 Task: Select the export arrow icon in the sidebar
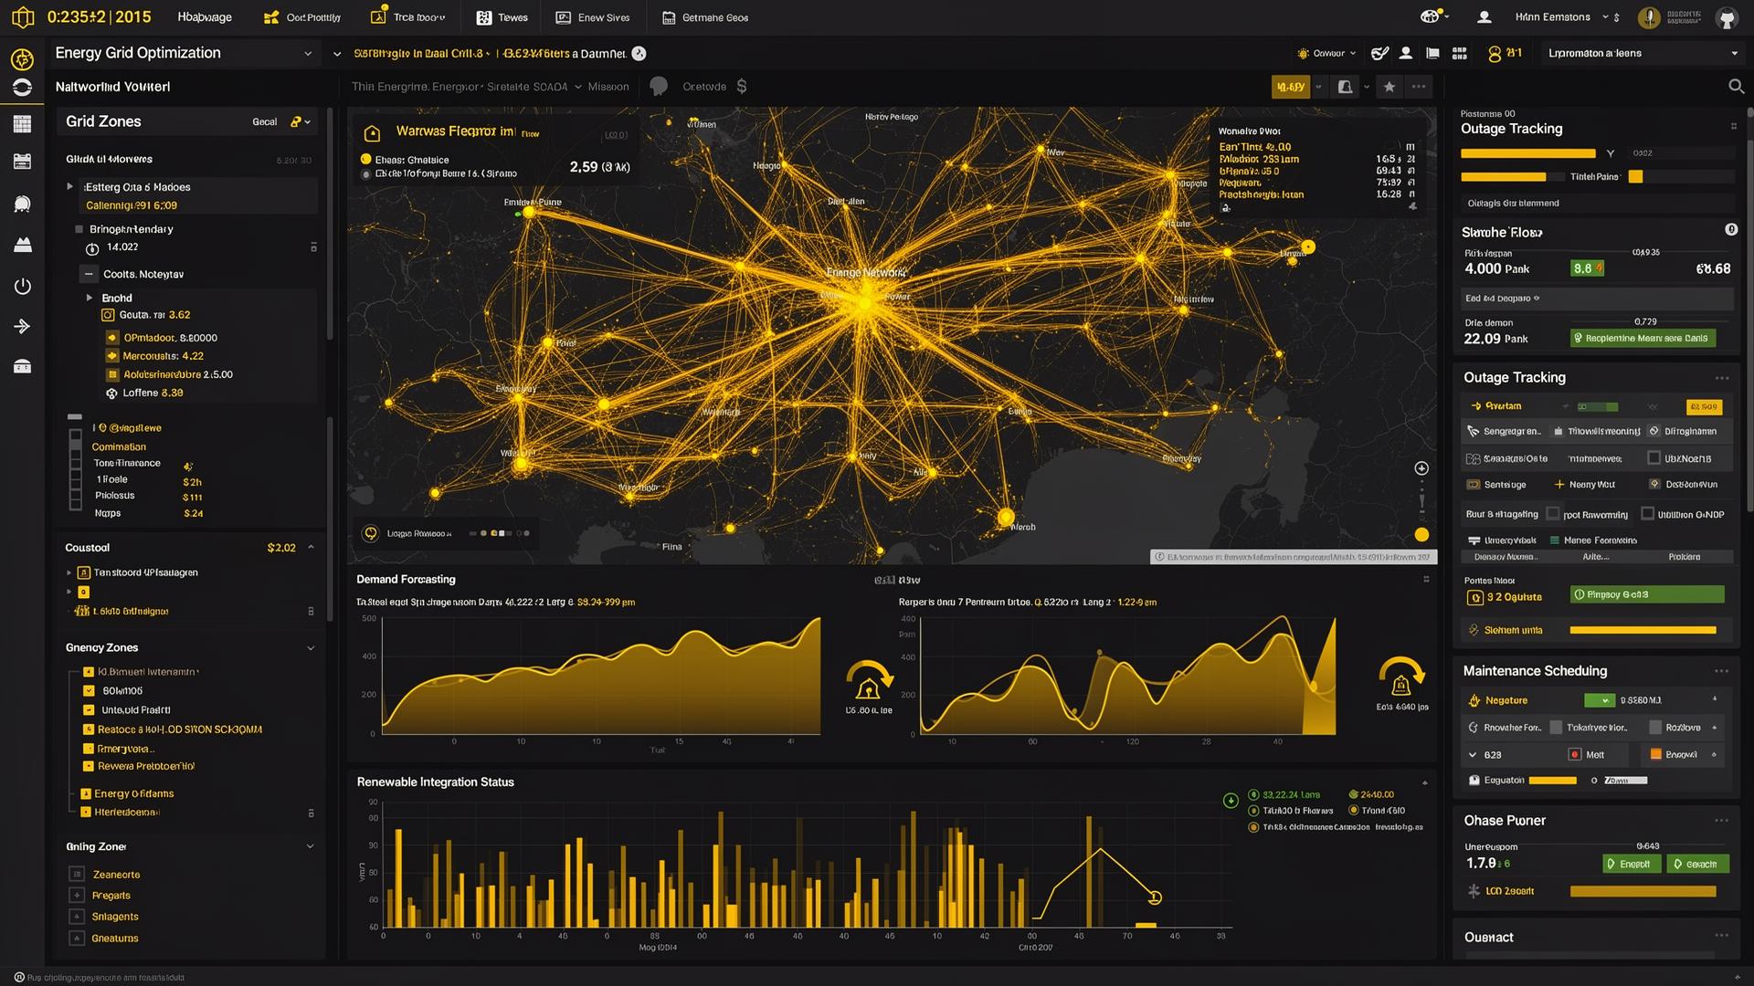coord(23,326)
